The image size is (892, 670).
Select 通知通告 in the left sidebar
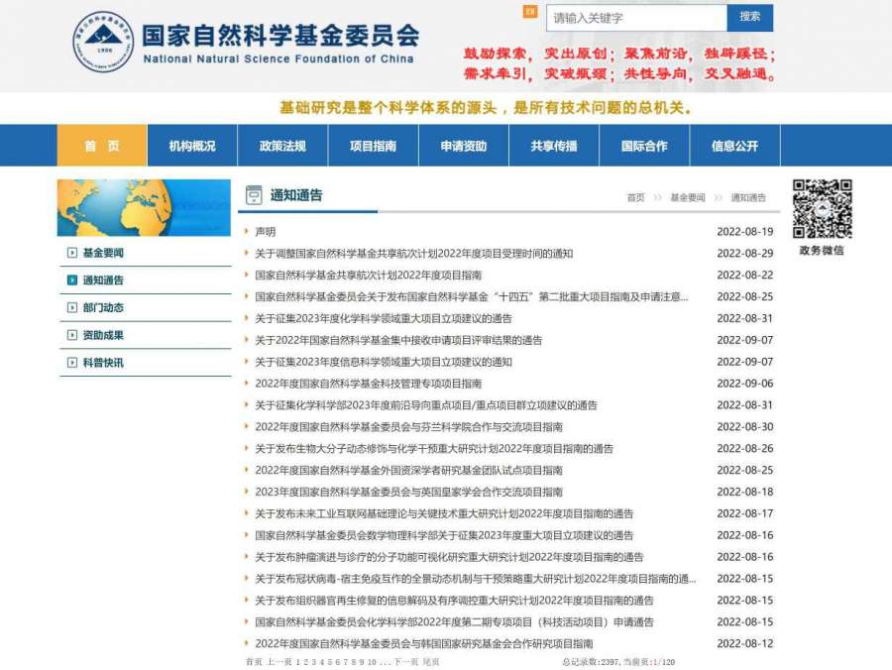pos(103,280)
